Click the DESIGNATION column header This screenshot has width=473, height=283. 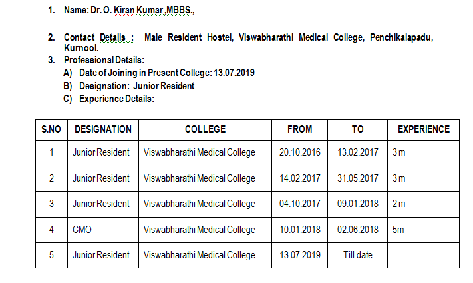[103, 130]
